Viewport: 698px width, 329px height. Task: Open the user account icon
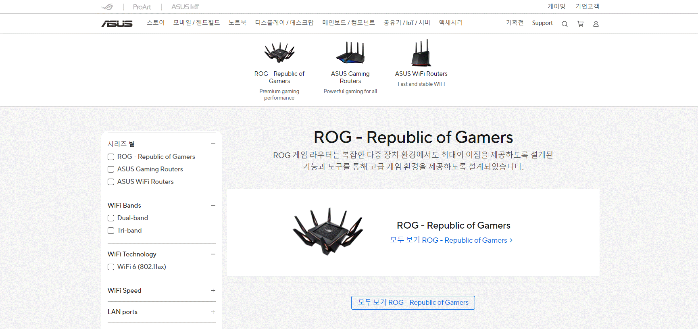pyautogui.click(x=596, y=24)
